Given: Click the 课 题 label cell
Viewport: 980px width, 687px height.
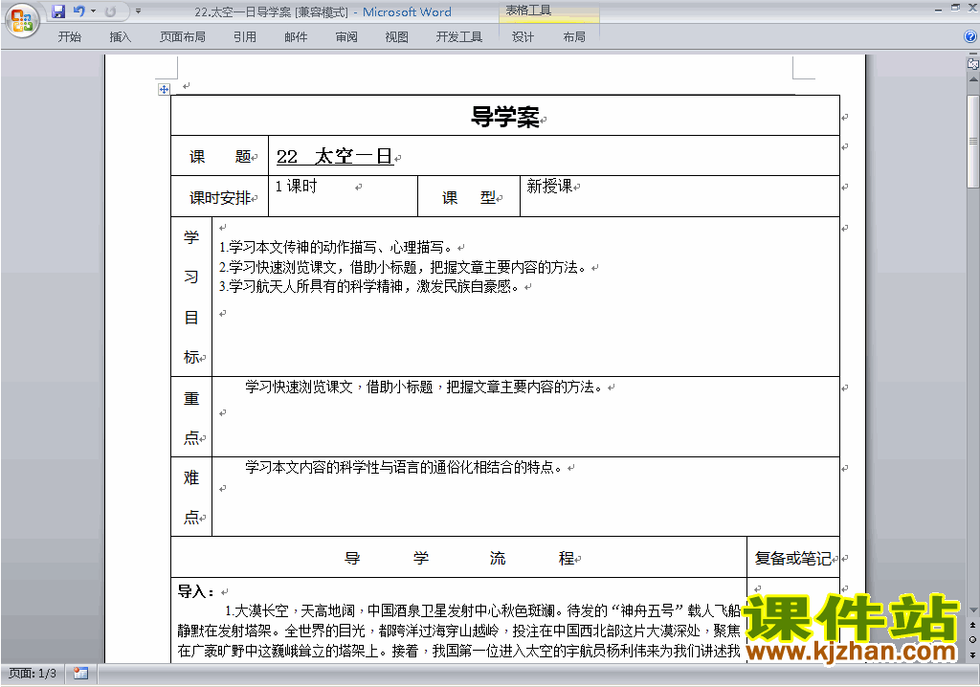Looking at the screenshot, I should pyautogui.click(x=220, y=156).
